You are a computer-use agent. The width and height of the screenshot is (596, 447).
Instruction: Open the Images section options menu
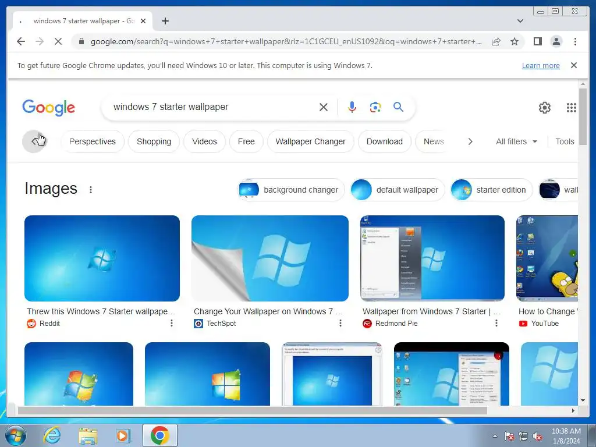coord(90,190)
